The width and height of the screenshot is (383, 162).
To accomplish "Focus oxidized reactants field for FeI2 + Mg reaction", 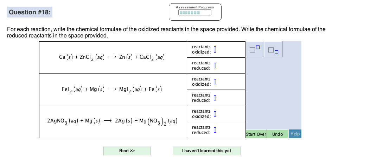I will tap(215, 82).
